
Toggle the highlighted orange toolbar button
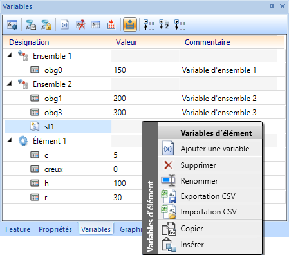(130, 24)
